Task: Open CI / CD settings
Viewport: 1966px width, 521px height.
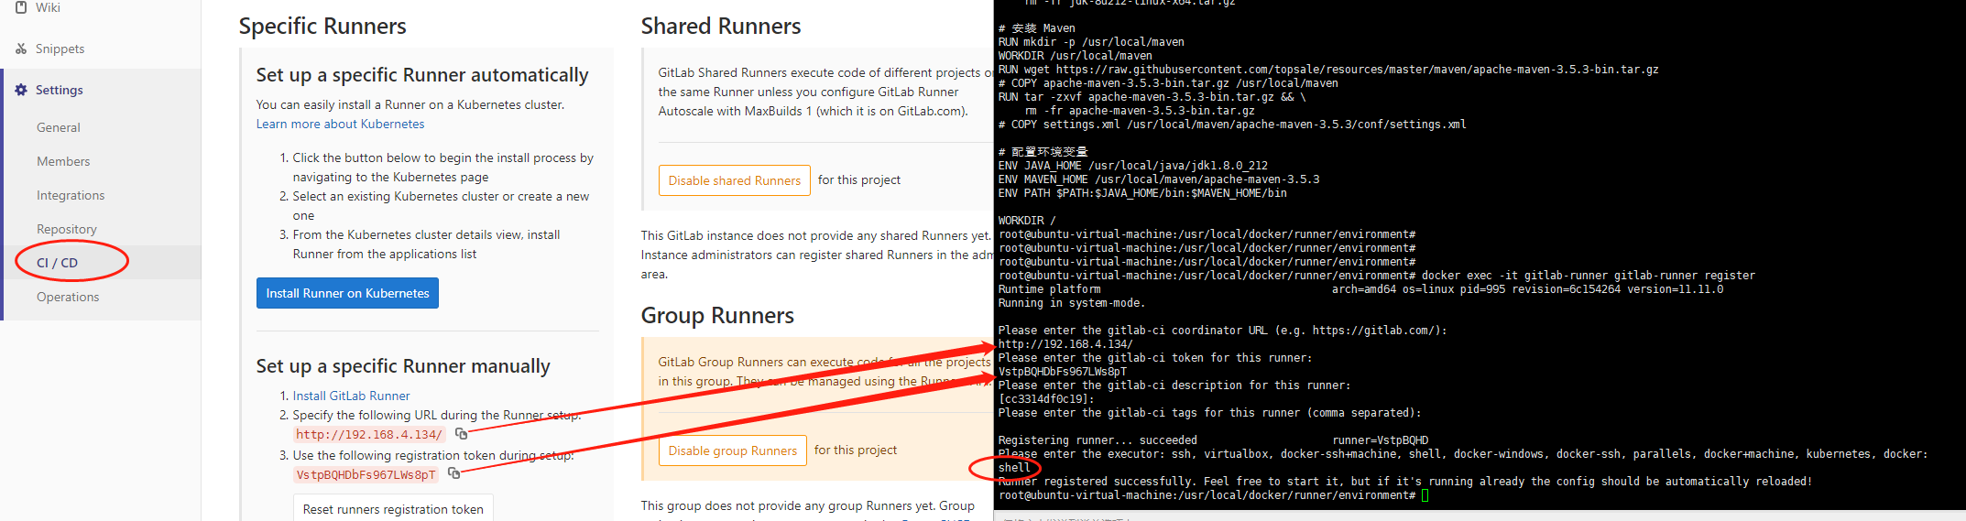Action: point(57,263)
